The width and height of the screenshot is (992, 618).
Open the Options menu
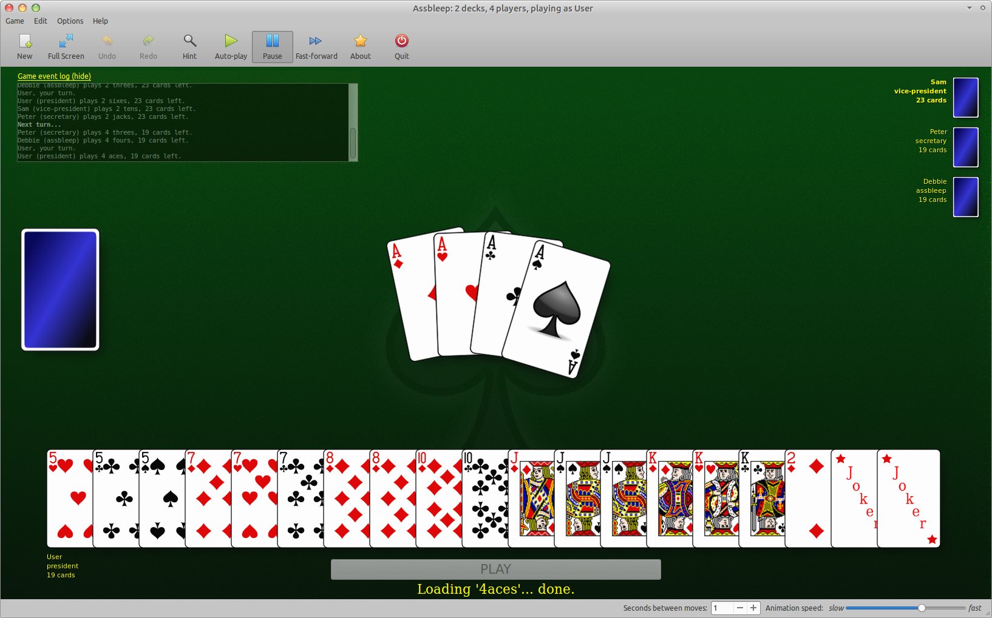[70, 21]
